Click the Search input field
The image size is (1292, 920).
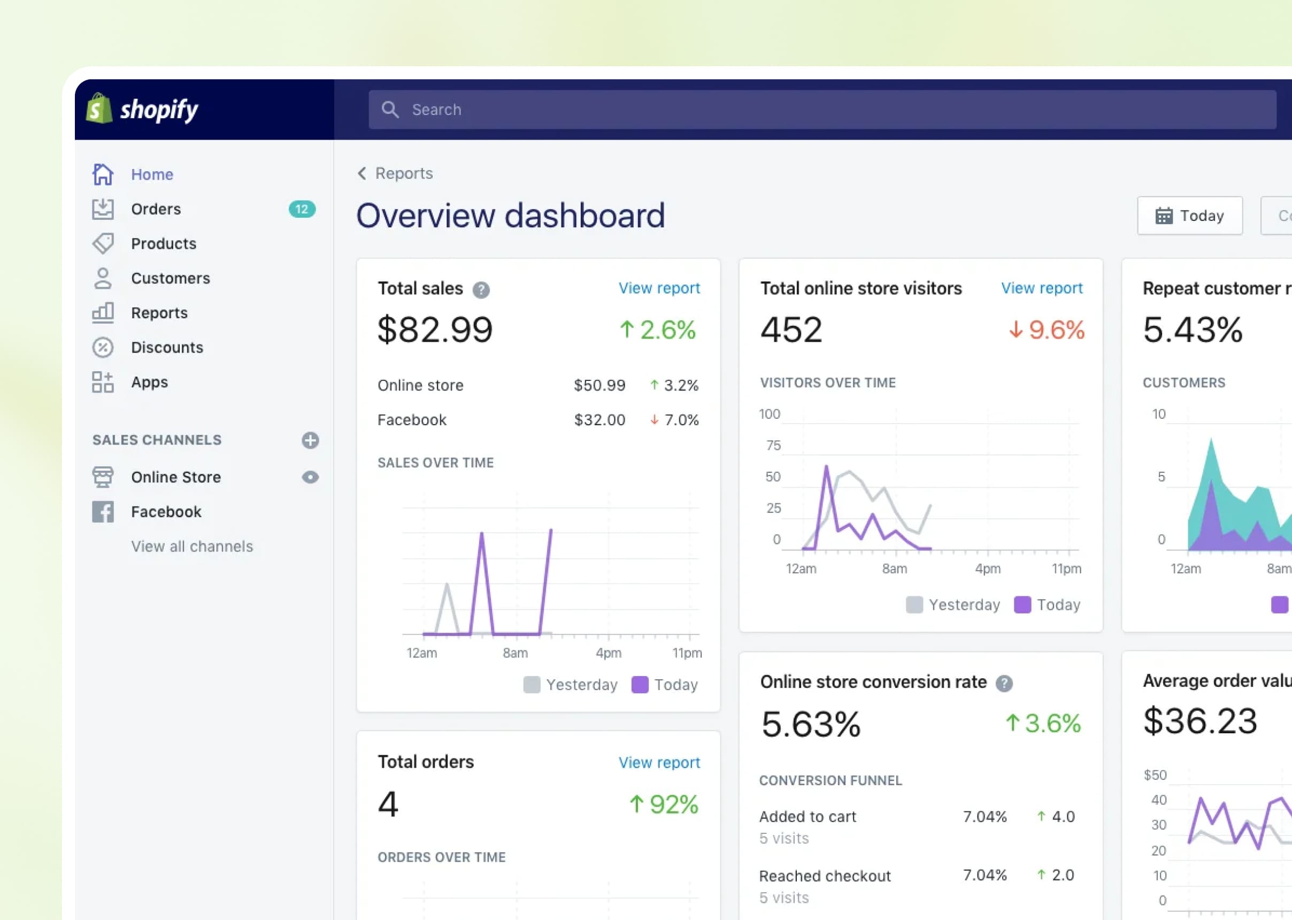[821, 109]
